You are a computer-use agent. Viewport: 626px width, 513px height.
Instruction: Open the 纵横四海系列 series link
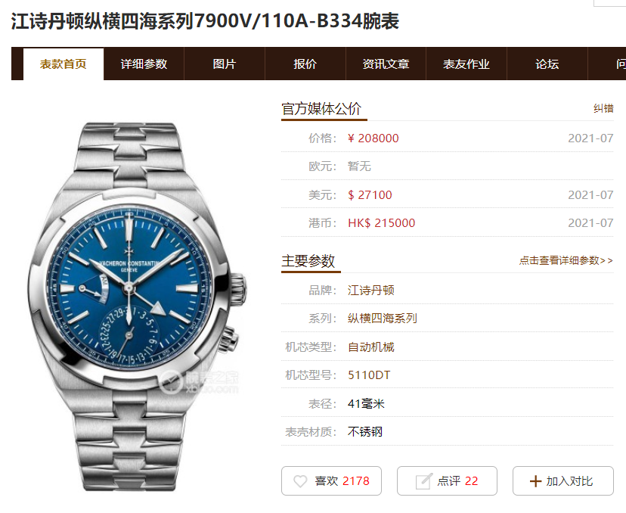(x=382, y=319)
